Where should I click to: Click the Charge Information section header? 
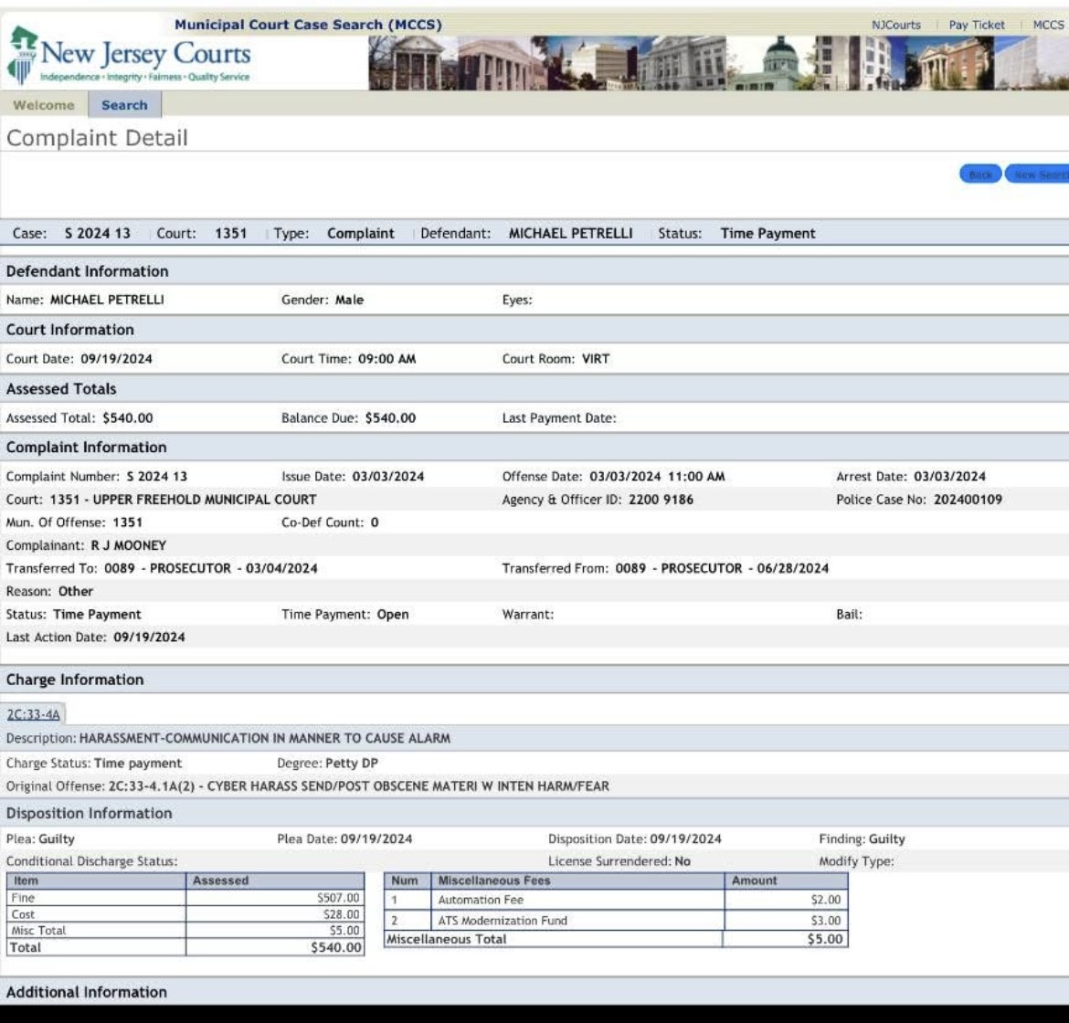[534, 680]
